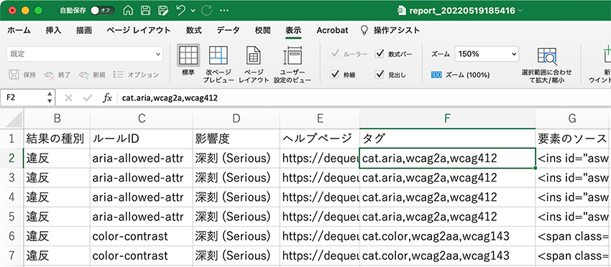Click cell 結果の種別
The image size is (611, 267).
(x=57, y=139)
